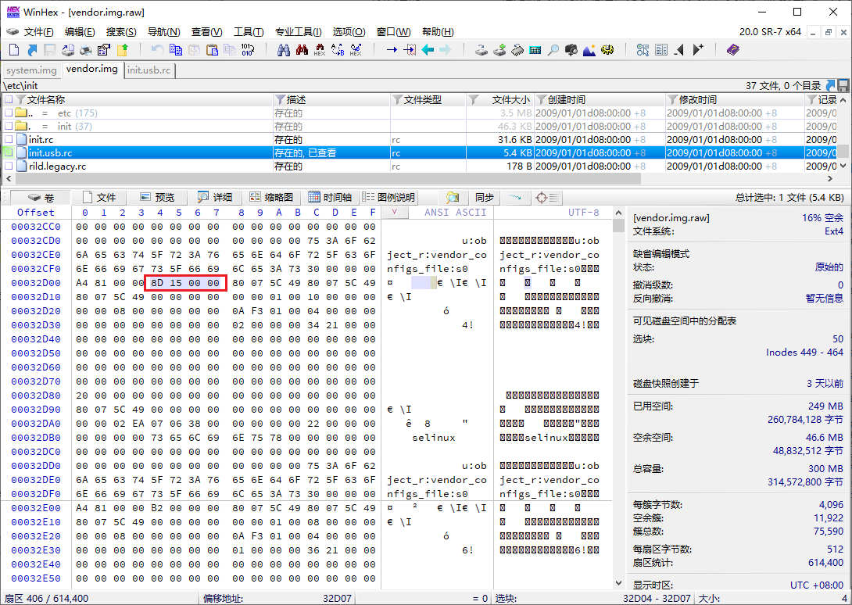Click the Go To Sector icon

coord(409,50)
